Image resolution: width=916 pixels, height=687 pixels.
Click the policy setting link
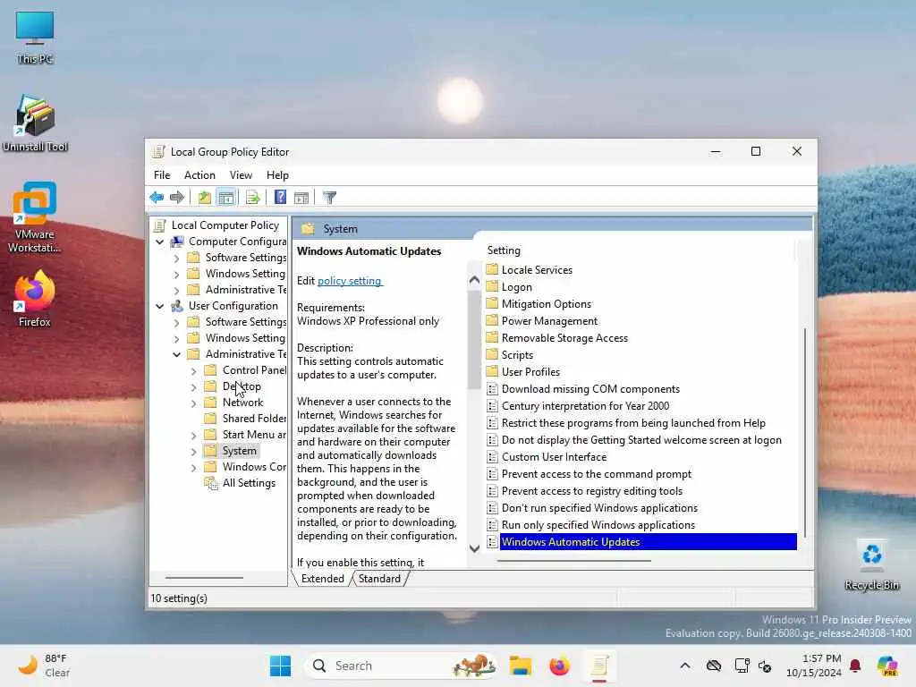(x=350, y=281)
